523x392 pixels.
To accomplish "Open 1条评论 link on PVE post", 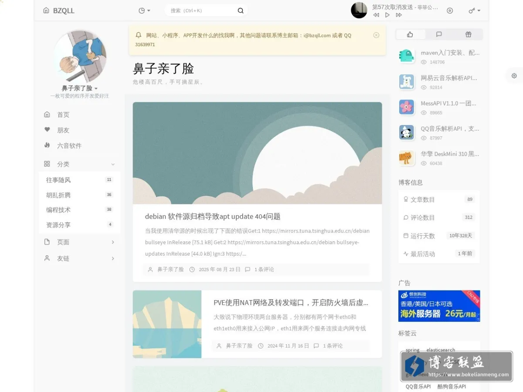I will click(x=333, y=346).
